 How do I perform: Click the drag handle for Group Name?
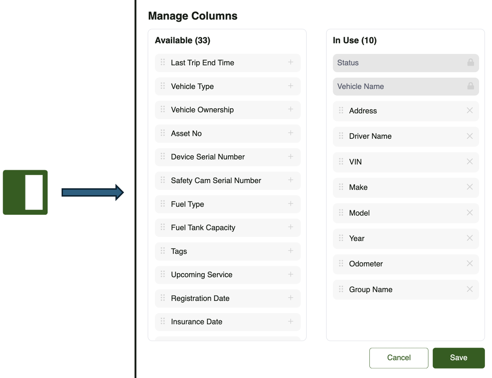pyautogui.click(x=341, y=289)
